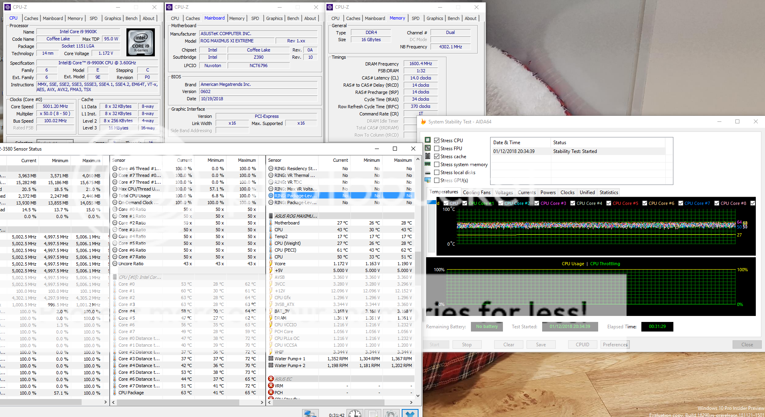Image resolution: width=765 pixels, height=417 pixels.
Task: Click the Intel Core i9 logo in CPU-Z
Action: pos(140,42)
